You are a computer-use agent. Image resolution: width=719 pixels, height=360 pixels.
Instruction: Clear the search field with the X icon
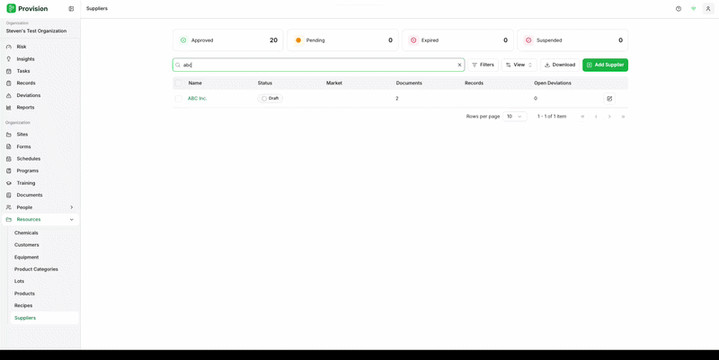[x=459, y=65]
